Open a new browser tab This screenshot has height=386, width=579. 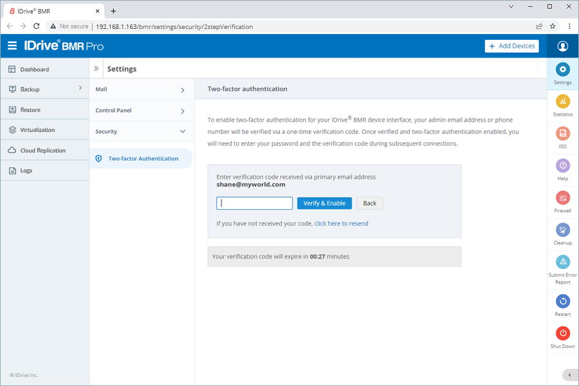point(113,11)
